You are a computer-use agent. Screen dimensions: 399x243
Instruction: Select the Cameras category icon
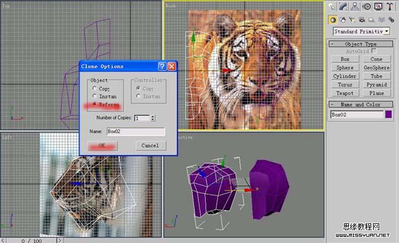(x=362, y=20)
